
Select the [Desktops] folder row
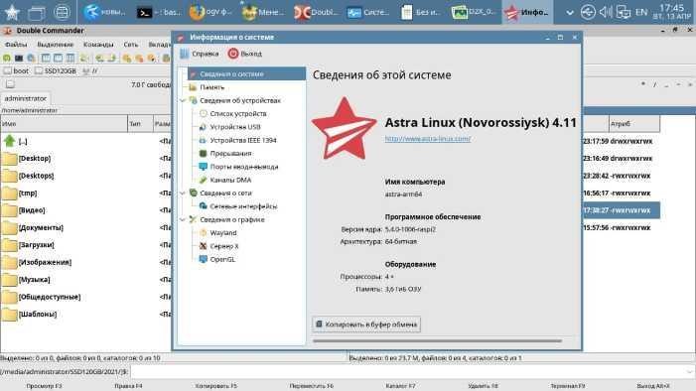point(85,176)
